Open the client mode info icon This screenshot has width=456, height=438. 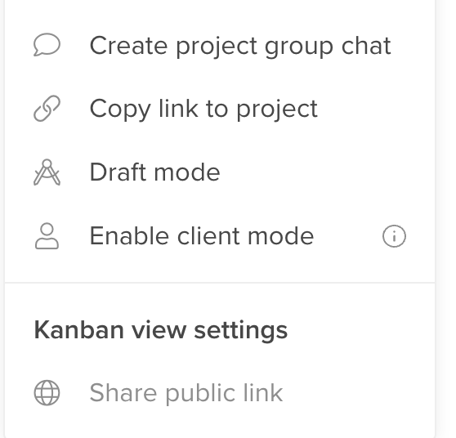(x=394, y=236)
